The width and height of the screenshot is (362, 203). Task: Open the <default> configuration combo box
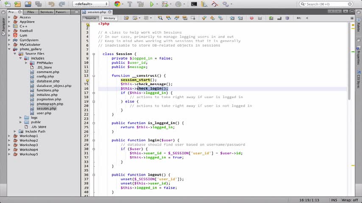(91, 4)
